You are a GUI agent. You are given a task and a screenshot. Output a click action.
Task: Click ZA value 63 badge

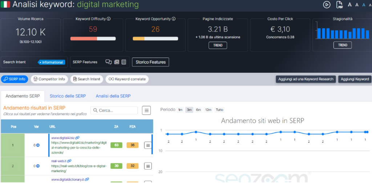[x=117, y=145]
